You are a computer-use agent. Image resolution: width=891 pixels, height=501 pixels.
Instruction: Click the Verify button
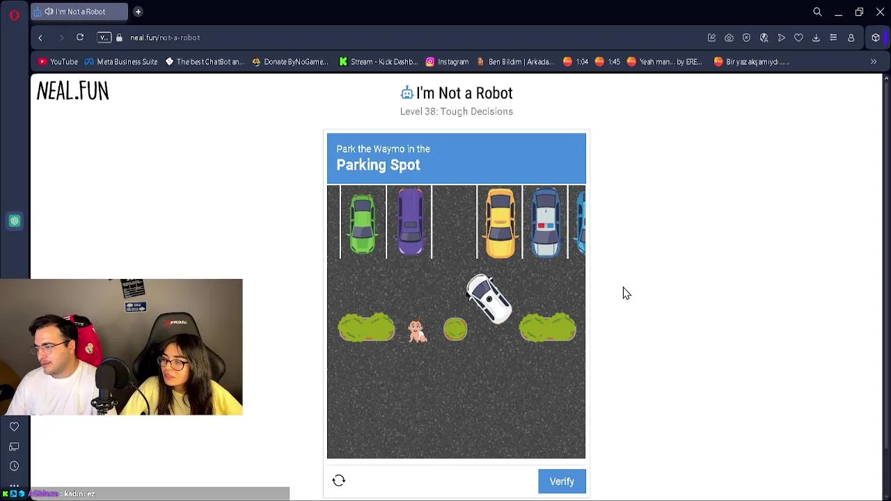tap(562, 482)
